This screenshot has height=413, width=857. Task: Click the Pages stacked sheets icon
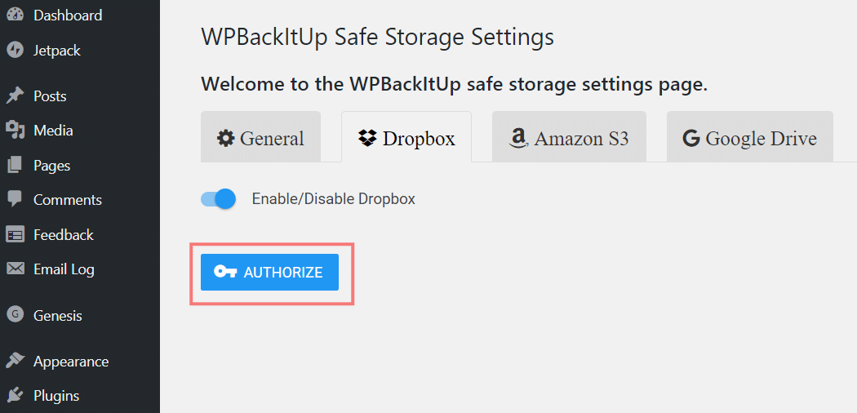[15, 165]
